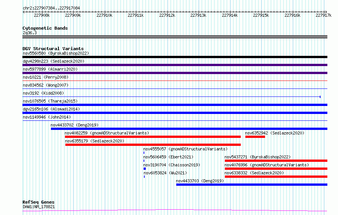Click nsv5437271 (ByrskaBishop2022) label

pyautogui.click(x=257, y=157)
